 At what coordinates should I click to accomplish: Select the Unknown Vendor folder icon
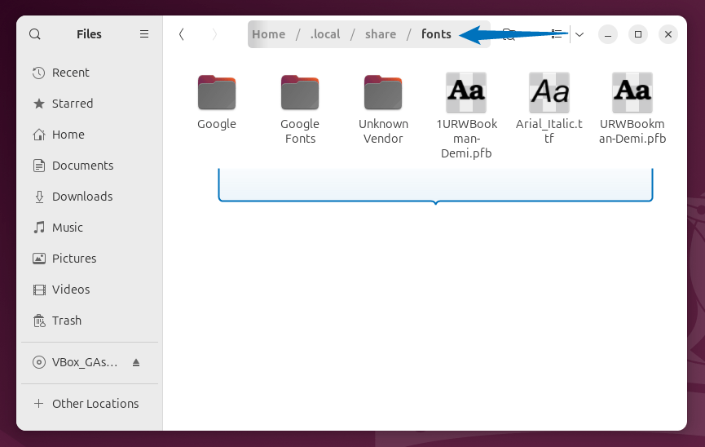click(383, 92)
